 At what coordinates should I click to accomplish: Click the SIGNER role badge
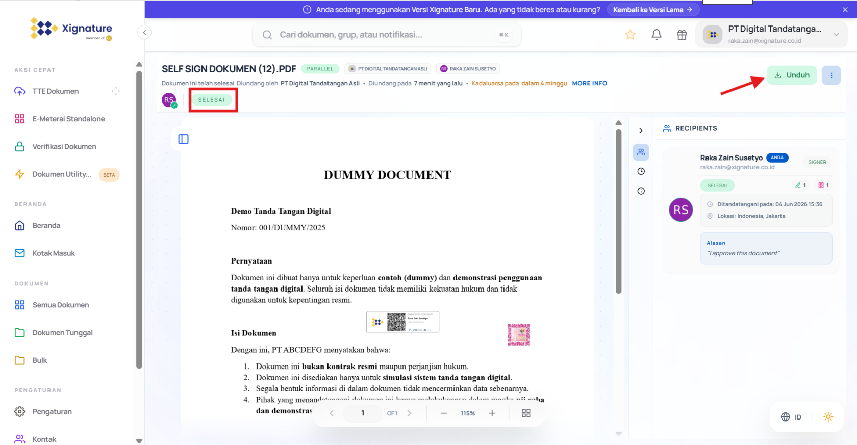click(817, 162)
